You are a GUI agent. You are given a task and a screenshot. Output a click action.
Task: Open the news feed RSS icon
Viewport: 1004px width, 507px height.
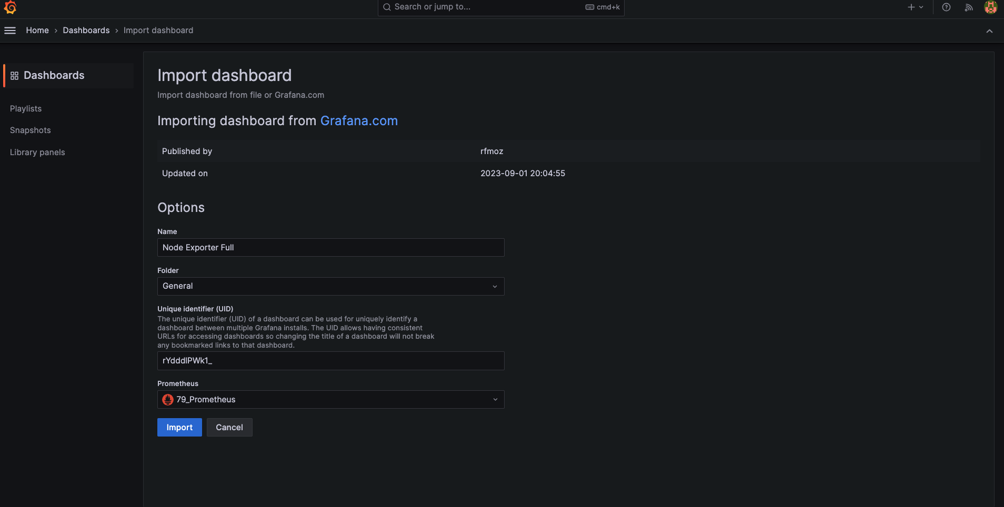(968, 7)
